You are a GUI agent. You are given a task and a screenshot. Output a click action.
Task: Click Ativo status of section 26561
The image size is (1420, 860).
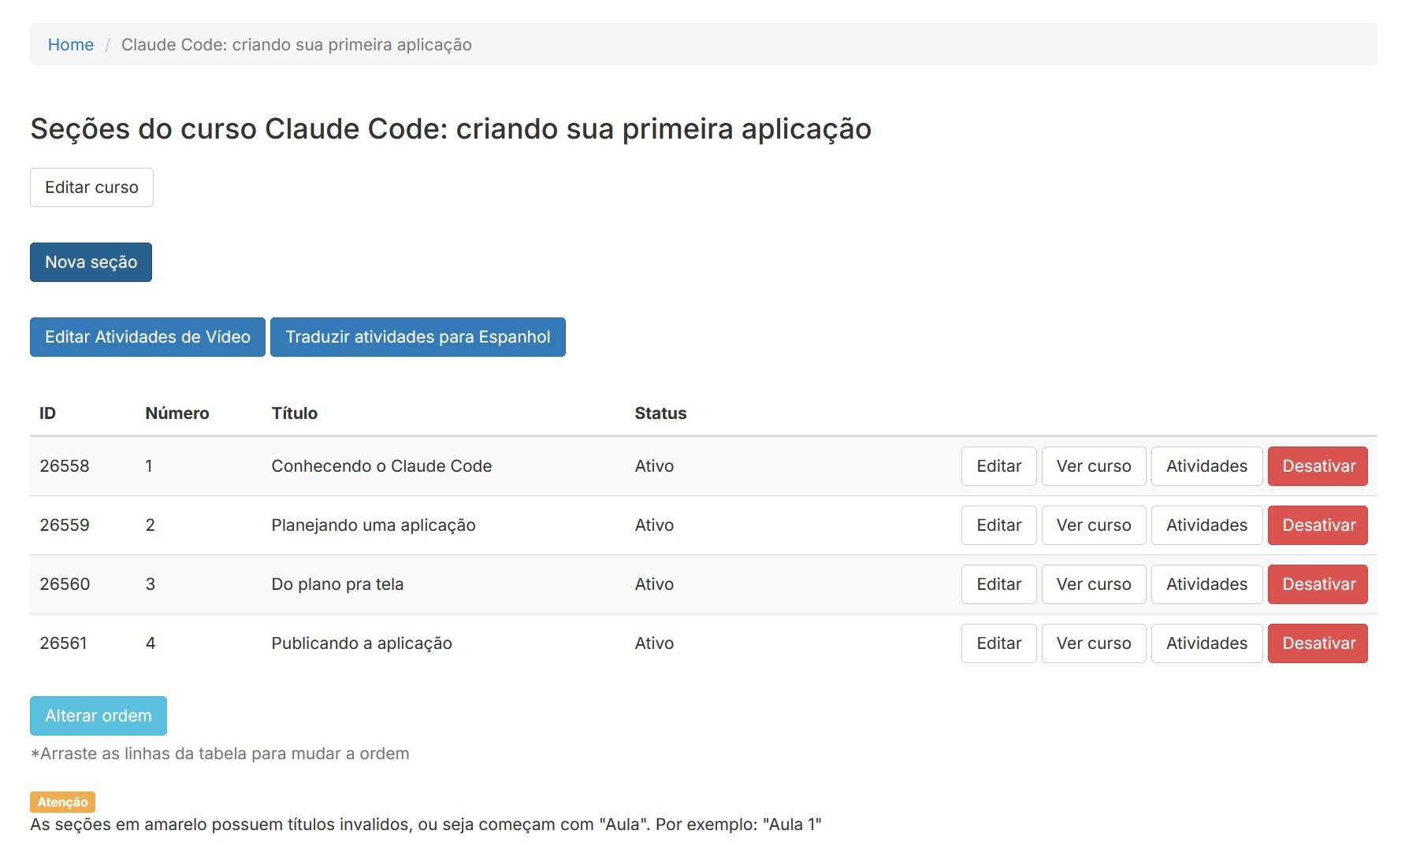click(x=654, y=643)
